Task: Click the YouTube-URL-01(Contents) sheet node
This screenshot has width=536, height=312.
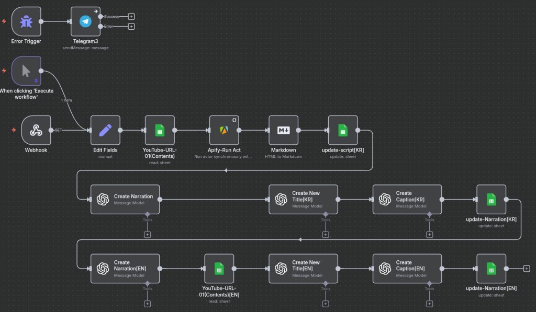Action: pos(159,130)
